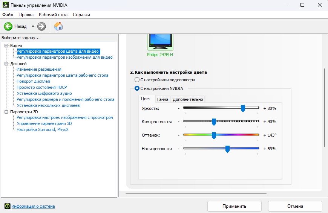Screen dimensions: 328x213
Task: Select Изменение разрешения tree item
Action: click(39, 69)
